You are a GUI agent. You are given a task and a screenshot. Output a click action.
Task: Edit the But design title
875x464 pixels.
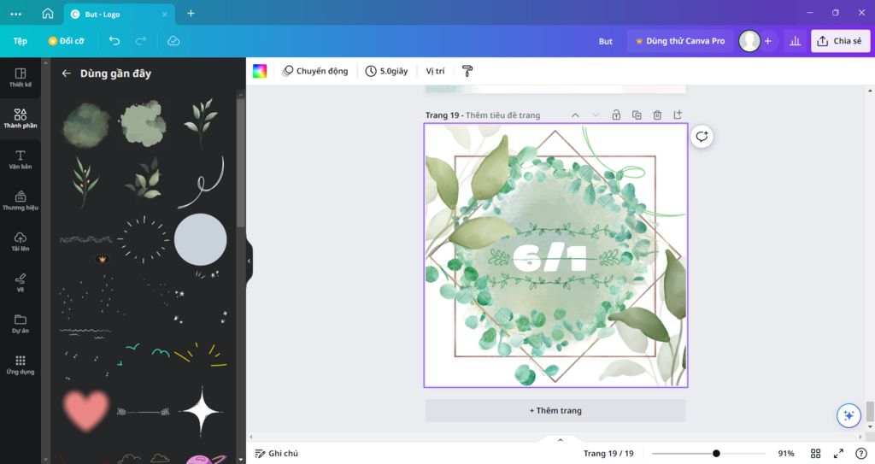[x=606, y=41]
